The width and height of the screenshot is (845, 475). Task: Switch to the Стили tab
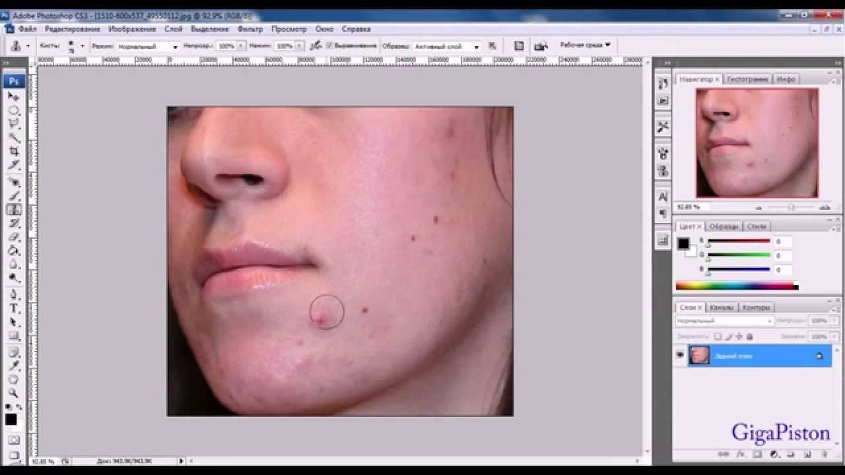pyautogui.click(x=756, y=226)
